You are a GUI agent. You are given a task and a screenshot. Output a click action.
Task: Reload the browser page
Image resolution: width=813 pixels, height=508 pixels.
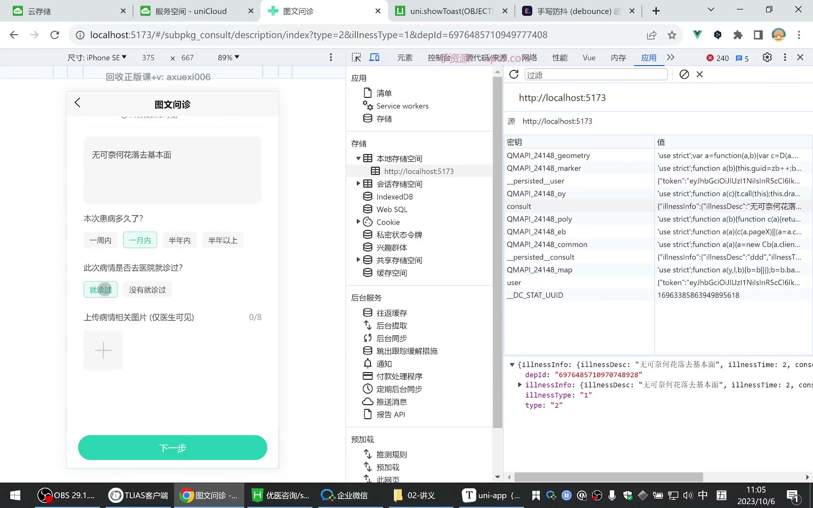[x=55, y=35]
